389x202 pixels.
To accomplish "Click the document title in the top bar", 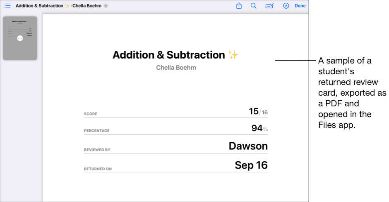I will pos(58,6).
